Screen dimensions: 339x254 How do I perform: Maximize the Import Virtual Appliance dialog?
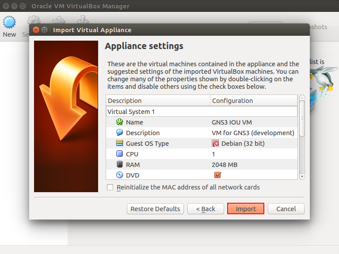(45, 30)
